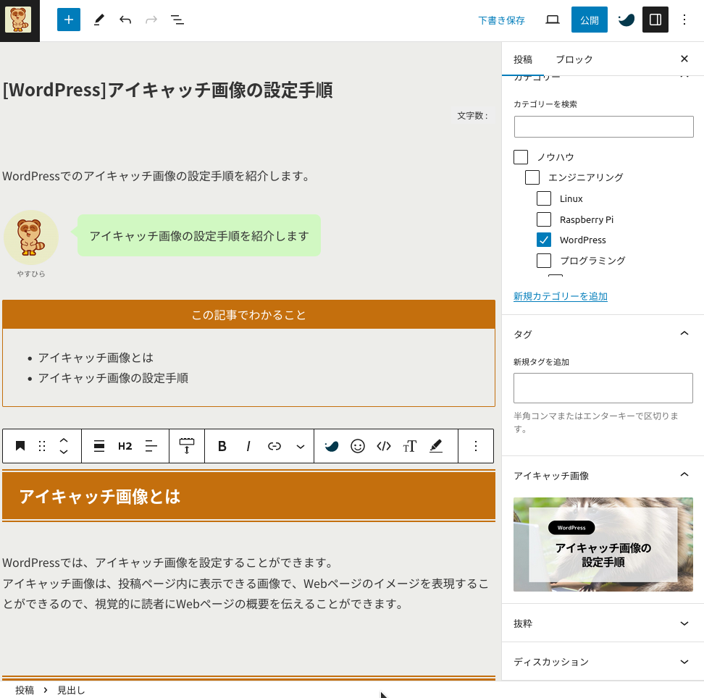Change block alignment width icon
This screenshot has width=704, height=698.
coord(99,446)
